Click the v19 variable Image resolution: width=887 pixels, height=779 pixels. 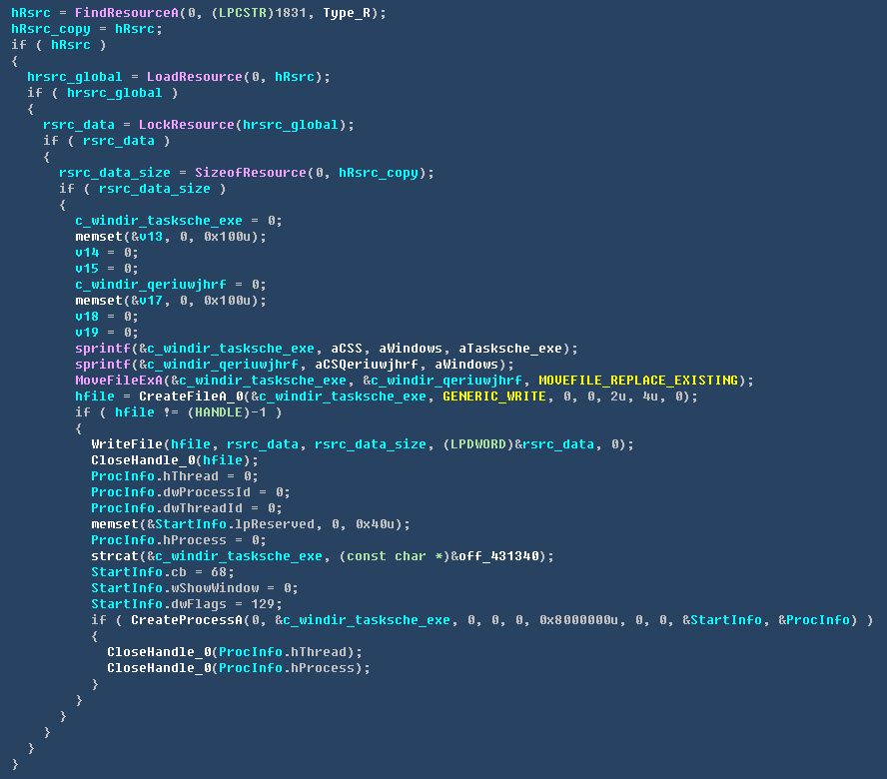tap(87, 333)
